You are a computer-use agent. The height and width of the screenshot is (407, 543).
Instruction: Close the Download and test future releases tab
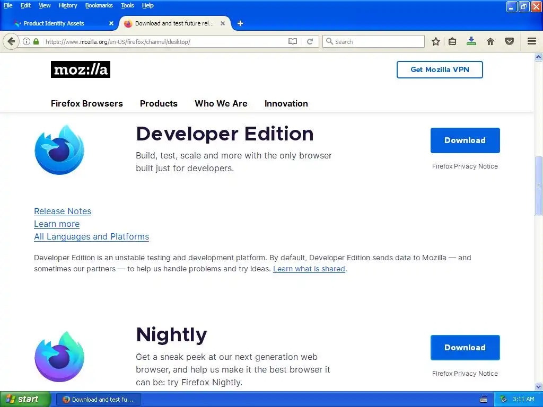pos(223,23)
